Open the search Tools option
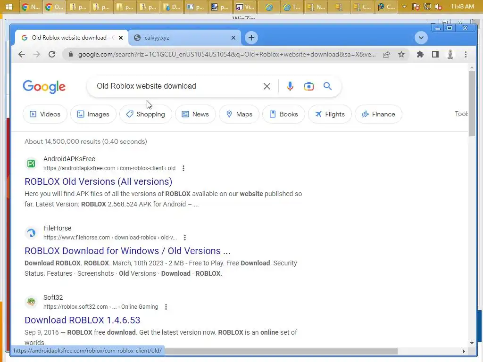483x362 pixels. pos(461,114)
